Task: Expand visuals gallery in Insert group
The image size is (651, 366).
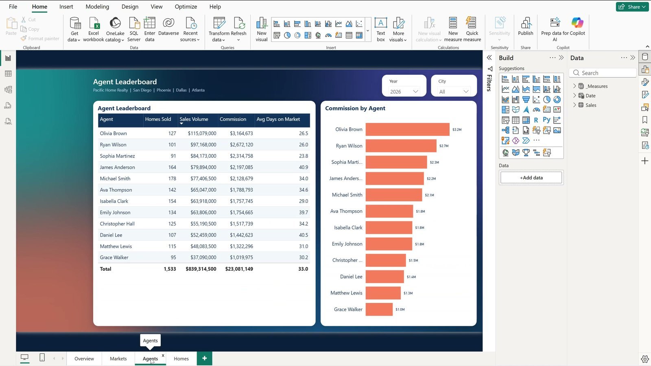Action: [368, 31]
